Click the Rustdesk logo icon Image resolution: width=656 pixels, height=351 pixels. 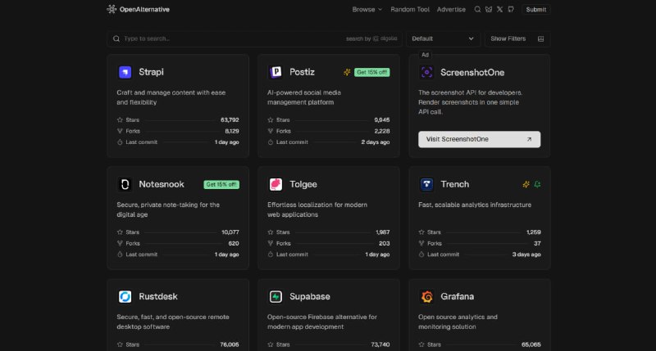(x=125, y=296)
